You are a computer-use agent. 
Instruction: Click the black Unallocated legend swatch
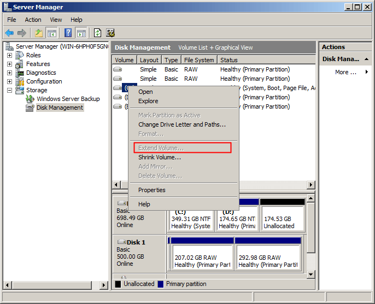click(x=118, y=284)
